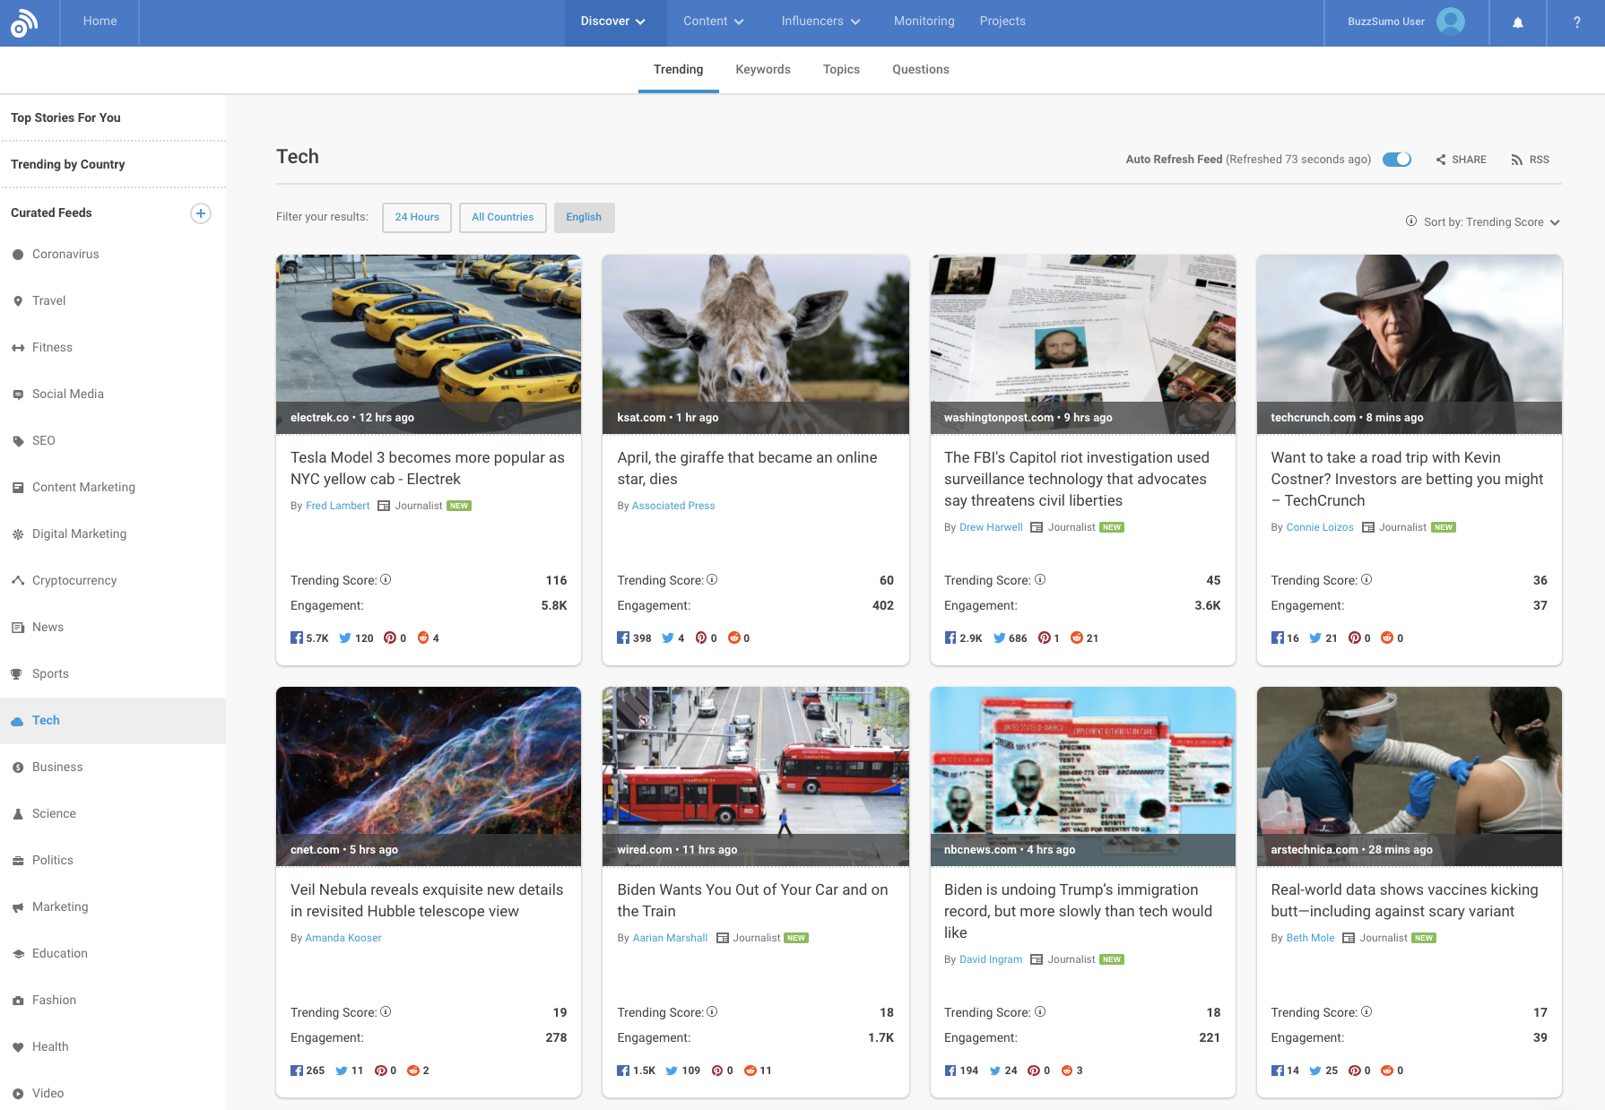The height and width of the screenshot is (1110, 1605).
Task: Click the SHARE button
Action: [1461, 159]
